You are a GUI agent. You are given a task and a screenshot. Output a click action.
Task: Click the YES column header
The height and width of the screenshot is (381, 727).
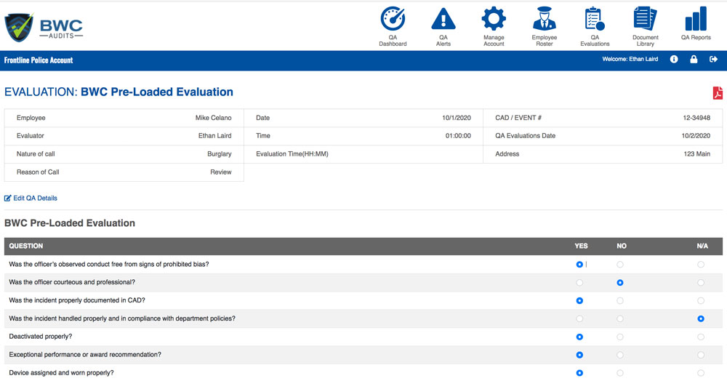(x=581, y=246)
